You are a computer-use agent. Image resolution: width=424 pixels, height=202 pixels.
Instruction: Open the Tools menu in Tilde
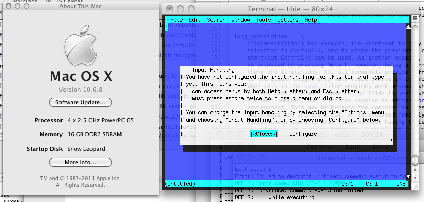click(264, 20)
